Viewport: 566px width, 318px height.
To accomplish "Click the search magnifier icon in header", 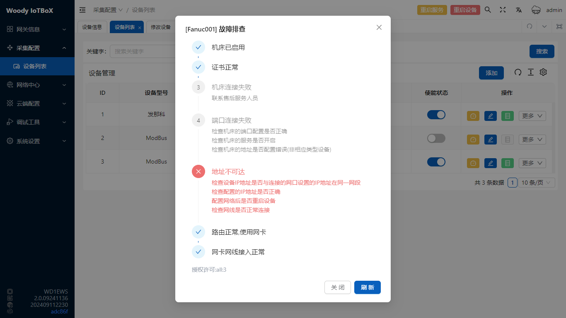I will [488, 10].
